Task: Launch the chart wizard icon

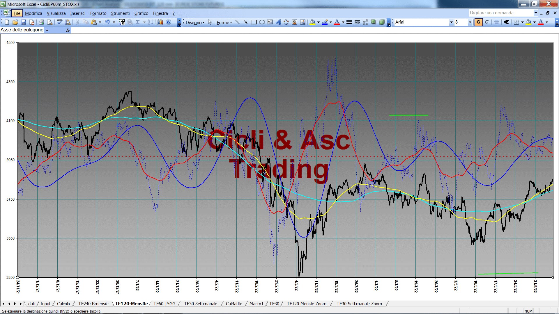Action: pos(160,22)
